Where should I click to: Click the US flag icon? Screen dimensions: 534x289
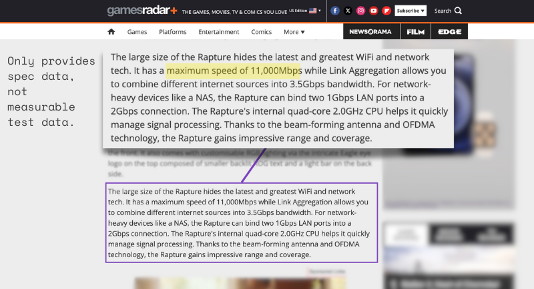(x=312, y=11)
